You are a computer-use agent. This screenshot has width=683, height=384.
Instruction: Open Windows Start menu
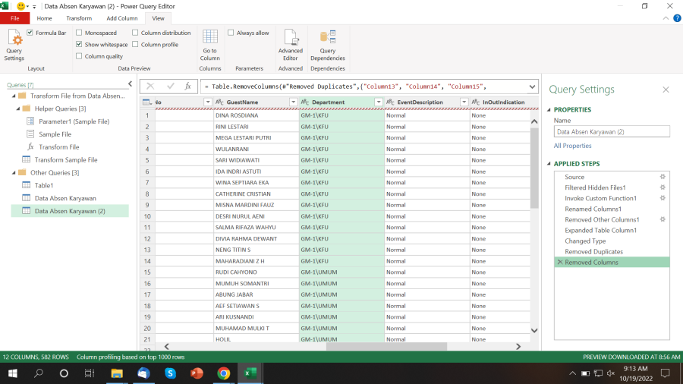13,373
